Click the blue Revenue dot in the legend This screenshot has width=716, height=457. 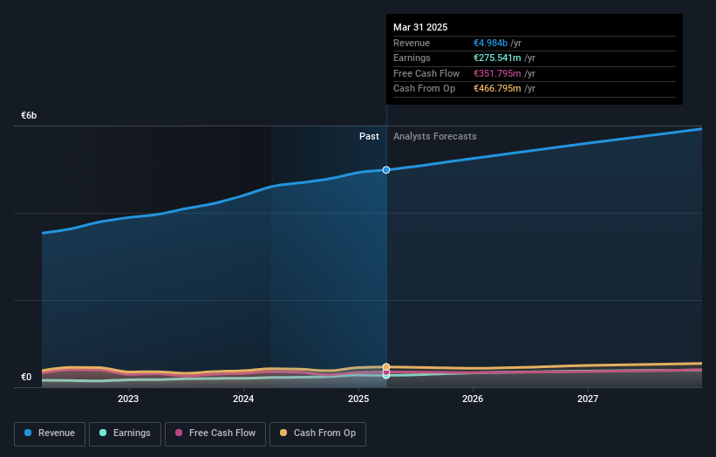click(x=29, y=433)
